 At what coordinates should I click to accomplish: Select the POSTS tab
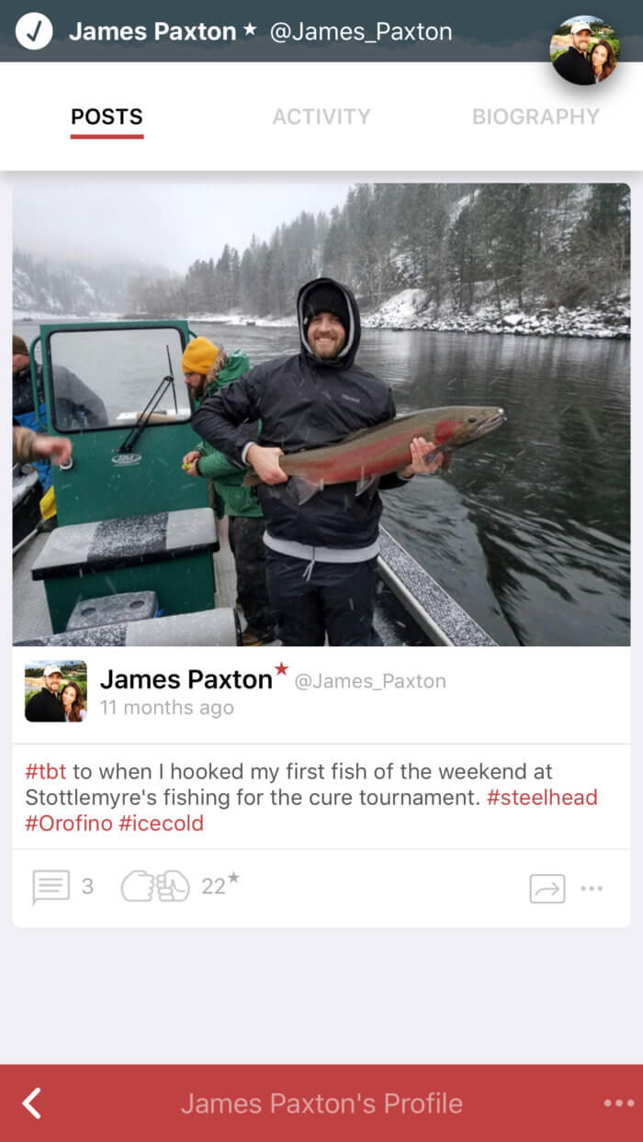[107, 117]
